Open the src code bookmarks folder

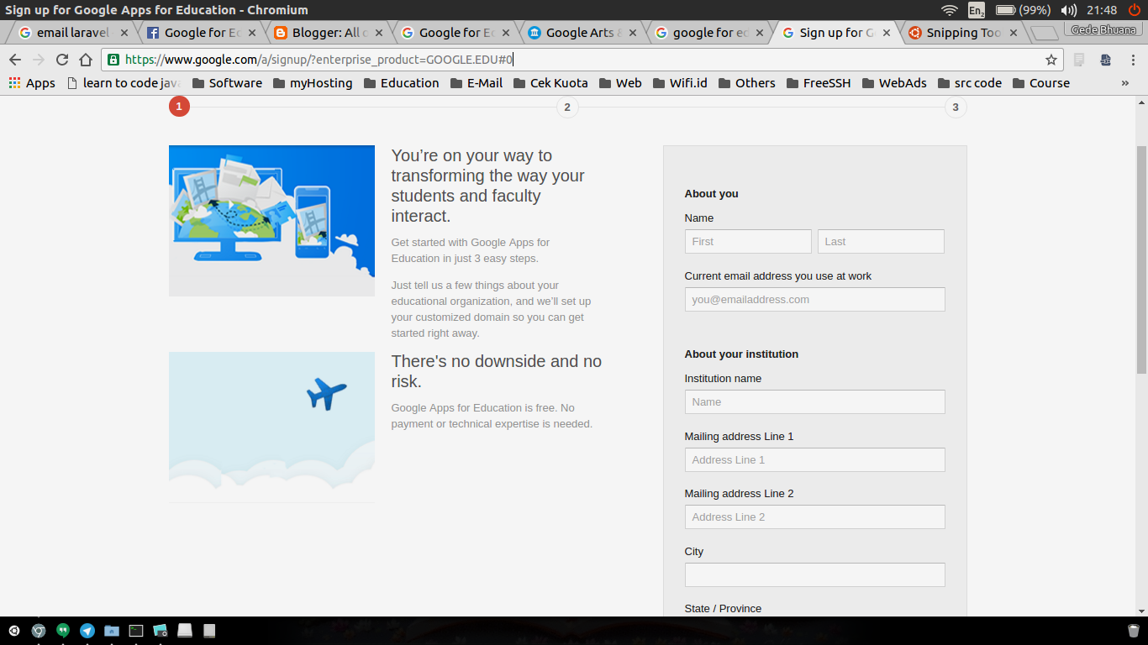[x=970, y=83]
